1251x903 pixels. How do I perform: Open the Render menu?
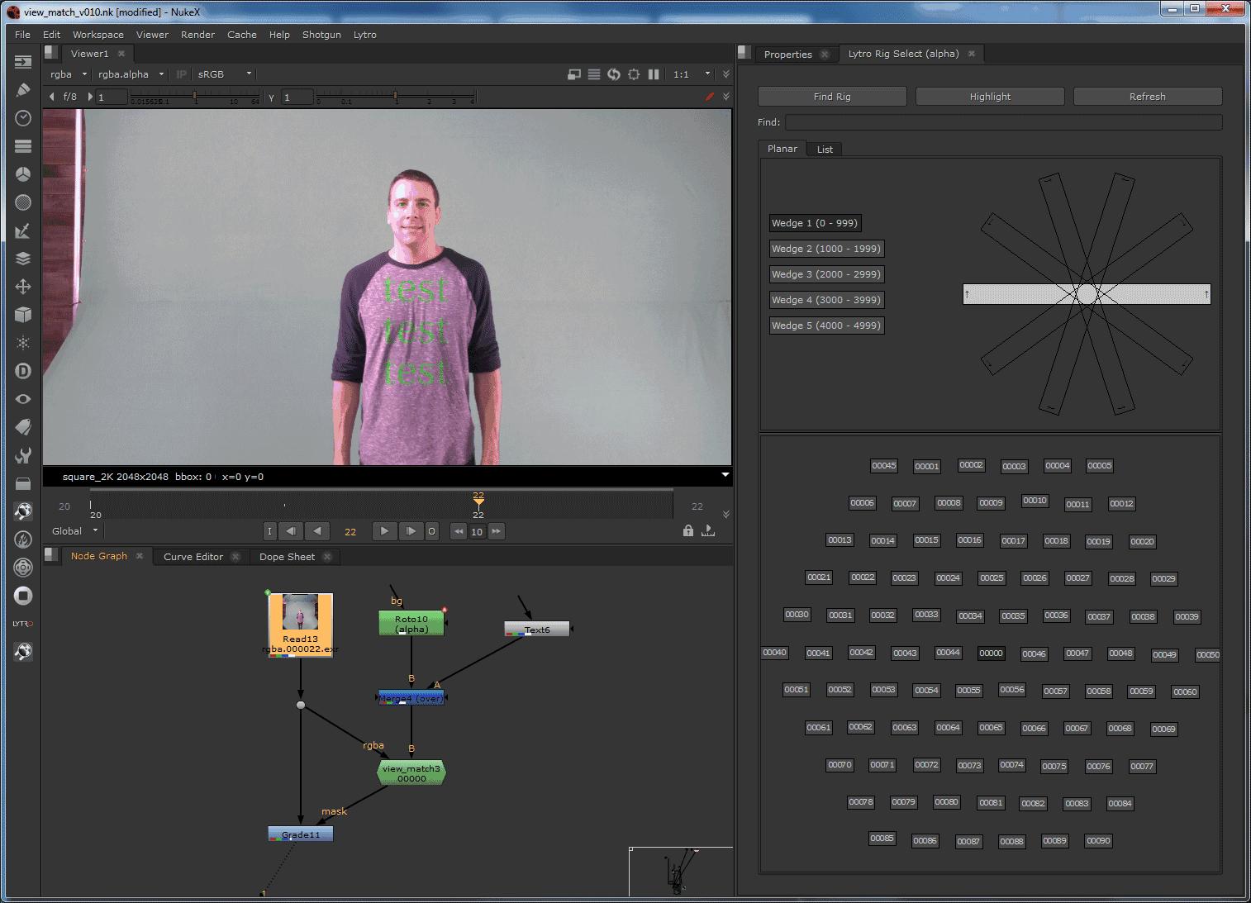(197, 35)
